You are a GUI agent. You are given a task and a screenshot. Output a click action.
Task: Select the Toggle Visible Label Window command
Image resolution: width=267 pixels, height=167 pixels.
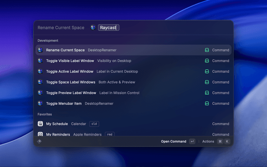[70, 61]
